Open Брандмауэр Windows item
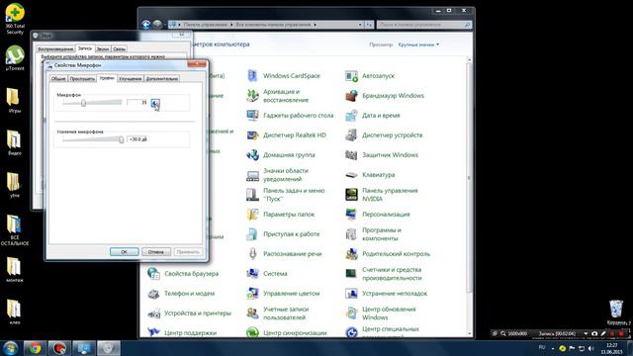Screen dimensions: 633x356 [385, 96]
